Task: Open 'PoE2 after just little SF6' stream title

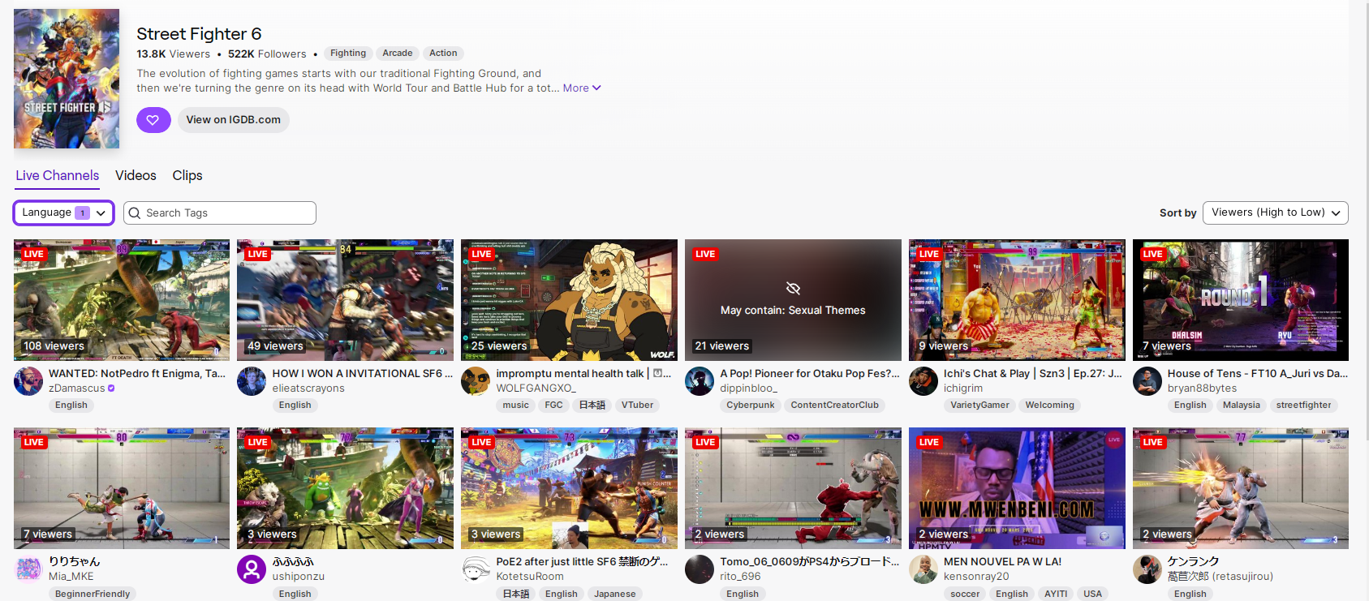Action: tap(582, 562)
